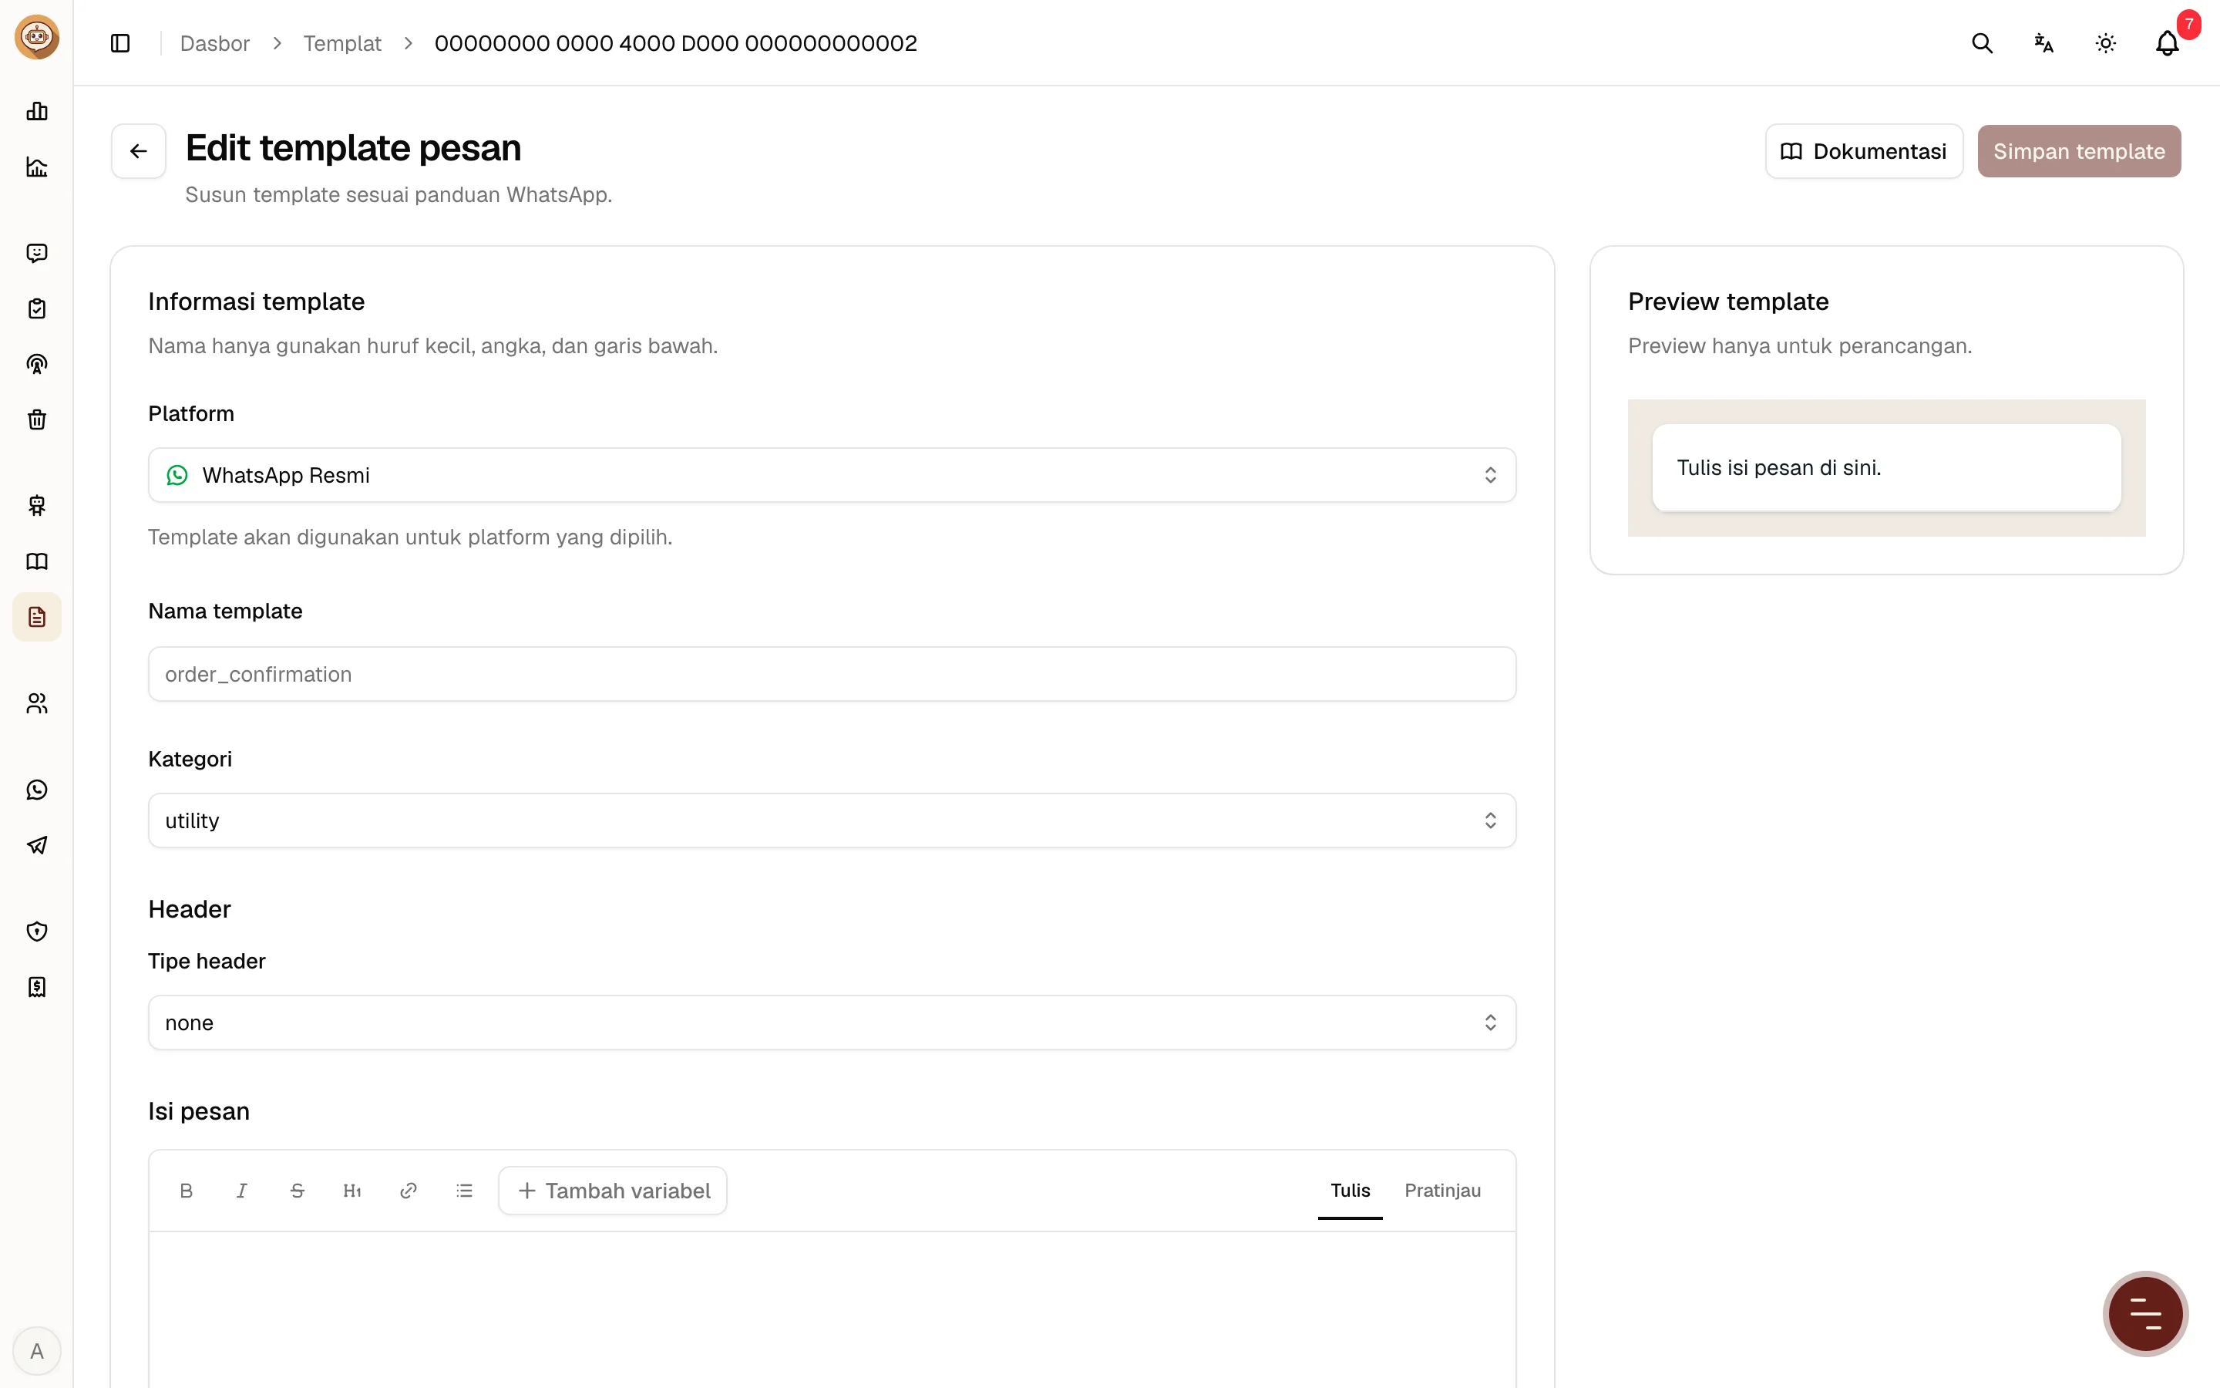This screenshot has height=1388, width=2220.
Task: Switch to the Tulis tab
Action: pos(1350,1191)
